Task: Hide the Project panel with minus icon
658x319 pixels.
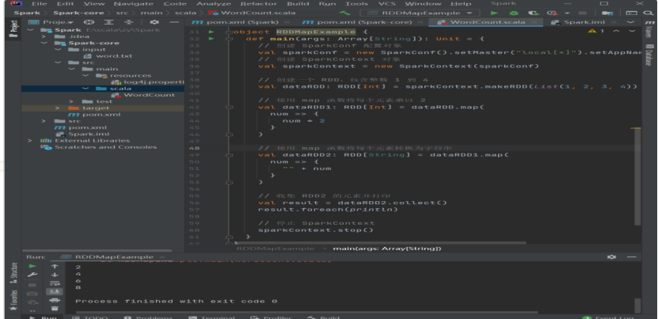Action: [174, 22]
